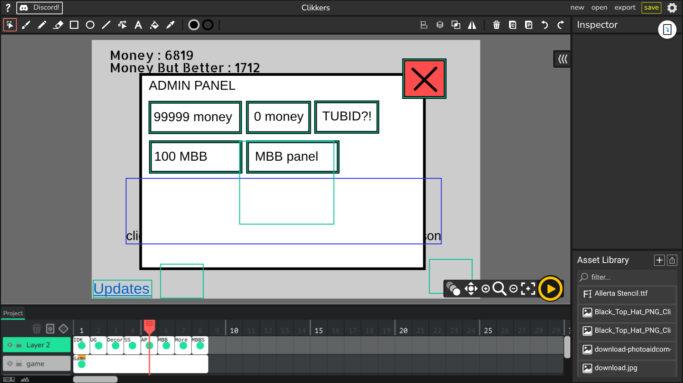Open the Project tab
683x383 pixels.
click(13, 313)
